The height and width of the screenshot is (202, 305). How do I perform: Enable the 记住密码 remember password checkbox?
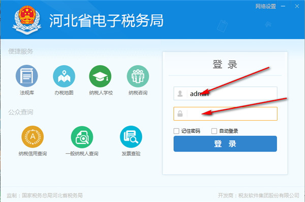tap(176, 131)
